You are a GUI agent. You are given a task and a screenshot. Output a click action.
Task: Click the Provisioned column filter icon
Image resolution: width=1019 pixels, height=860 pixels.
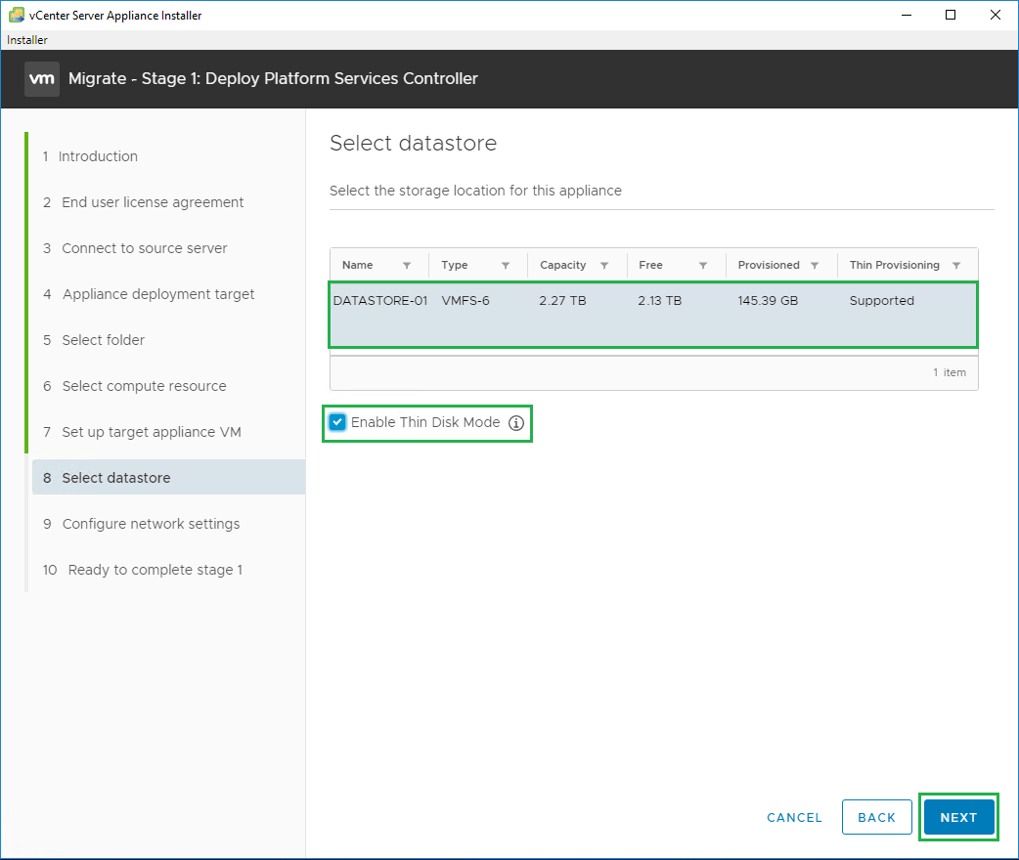coord(815,266)
